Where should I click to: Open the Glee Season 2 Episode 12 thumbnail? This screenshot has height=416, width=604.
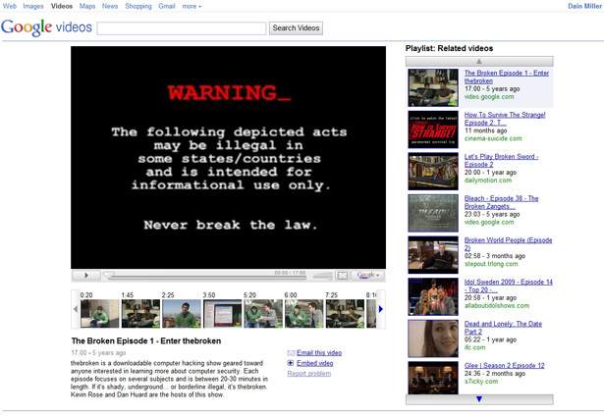pos(433,378)
